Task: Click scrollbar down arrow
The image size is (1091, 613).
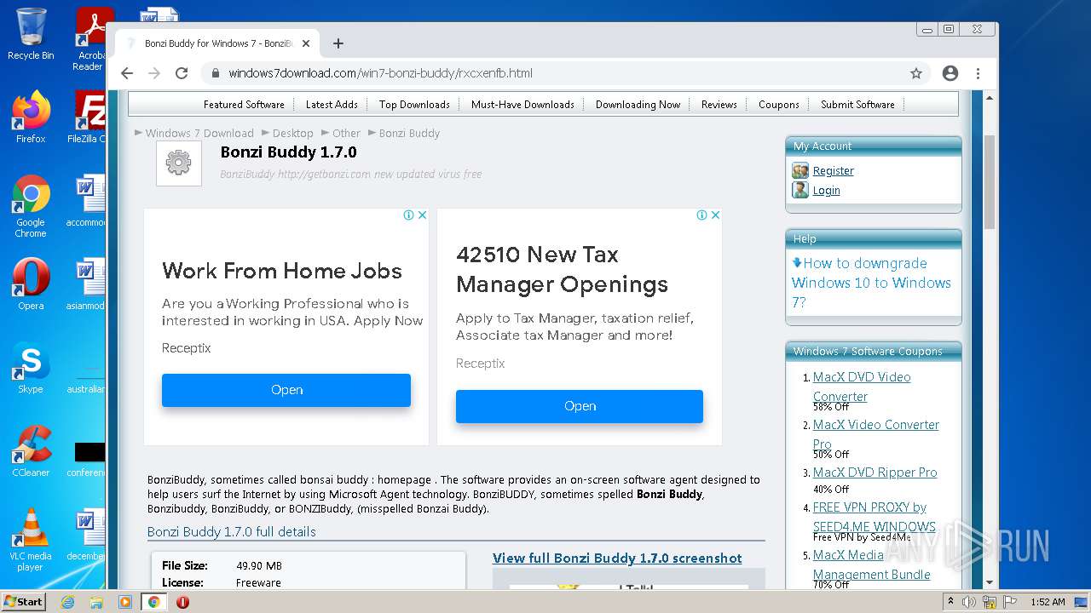Action: point(990,582)
